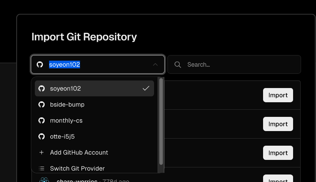
Task: Select Switch Git Provider option
Action: pyautogui.click(x=94, y=168)
